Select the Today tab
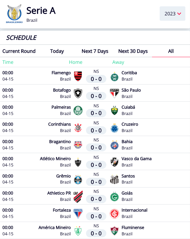The image size is (190, 239). pyautogui.click(x=57, y=51)
